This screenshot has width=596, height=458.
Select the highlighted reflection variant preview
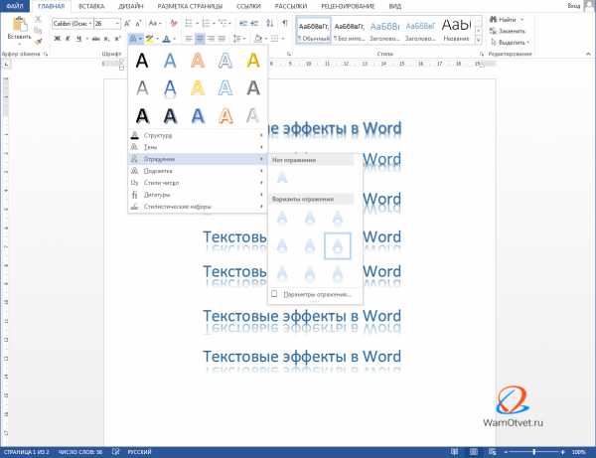pos(338,246)
